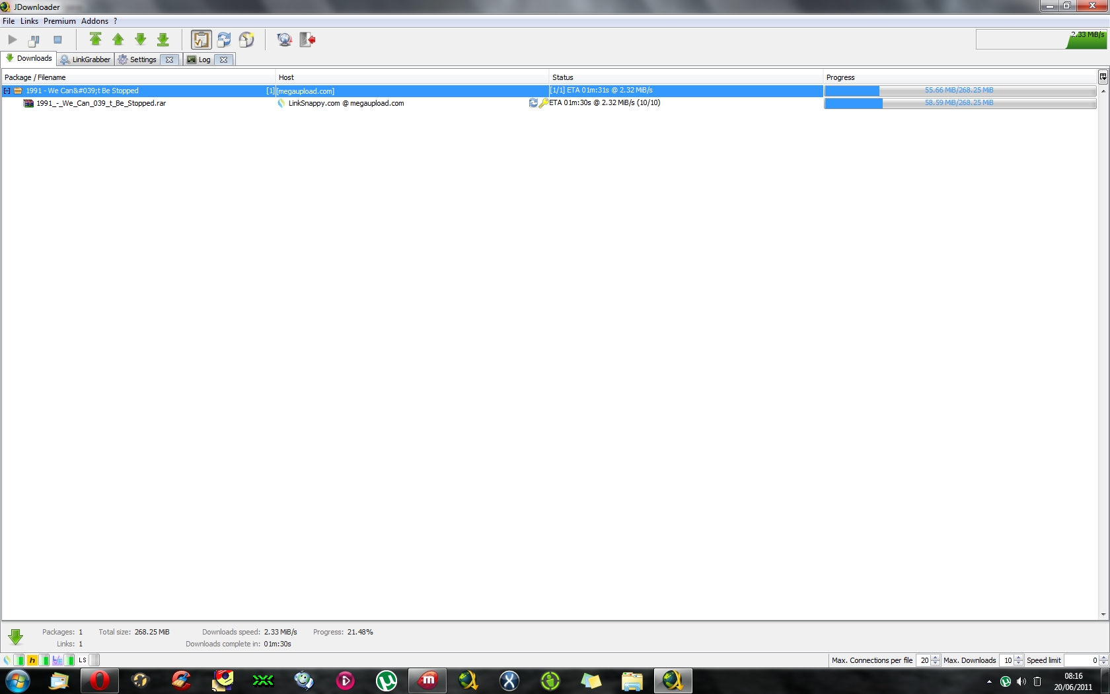The image size is (1110, 694).
Task: Close the Log tab
Action: (x=224, y=59)
